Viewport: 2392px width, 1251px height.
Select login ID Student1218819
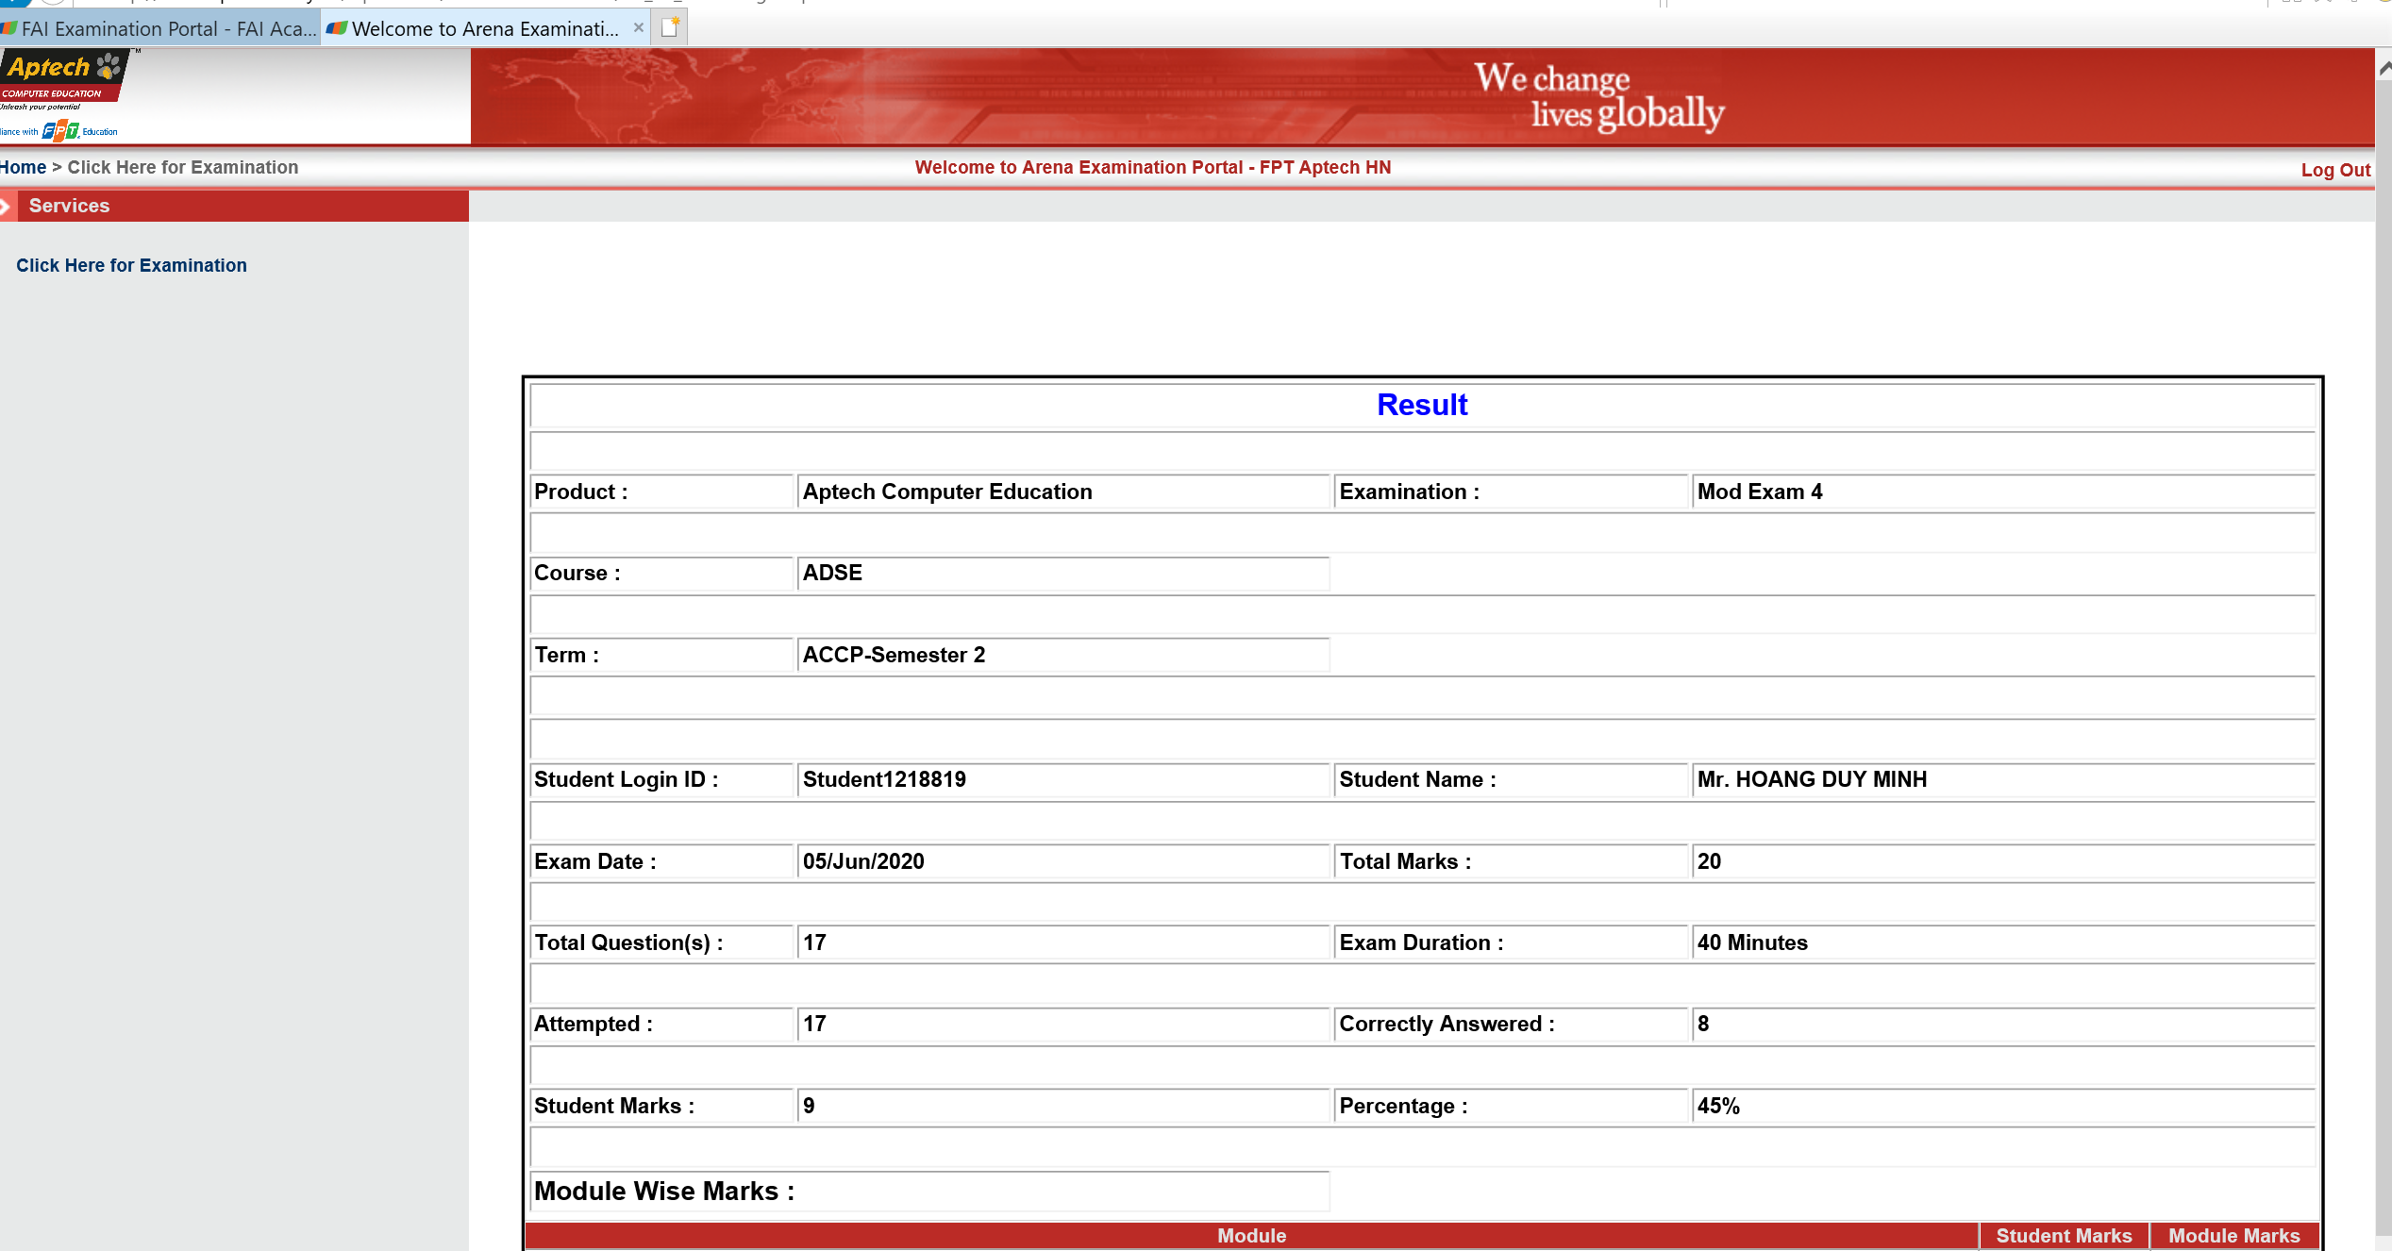click(x=884, y=779)
